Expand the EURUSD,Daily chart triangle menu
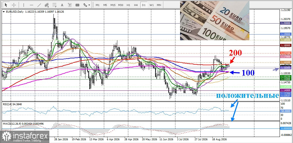The width and height of the screenshot is (293, 143). [x=4, y=12]
